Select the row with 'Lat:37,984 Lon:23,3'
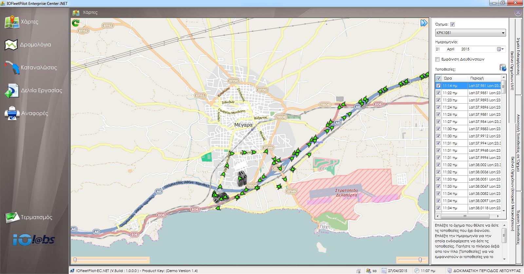The image size is (524, 274). click(x=468, y=122)
